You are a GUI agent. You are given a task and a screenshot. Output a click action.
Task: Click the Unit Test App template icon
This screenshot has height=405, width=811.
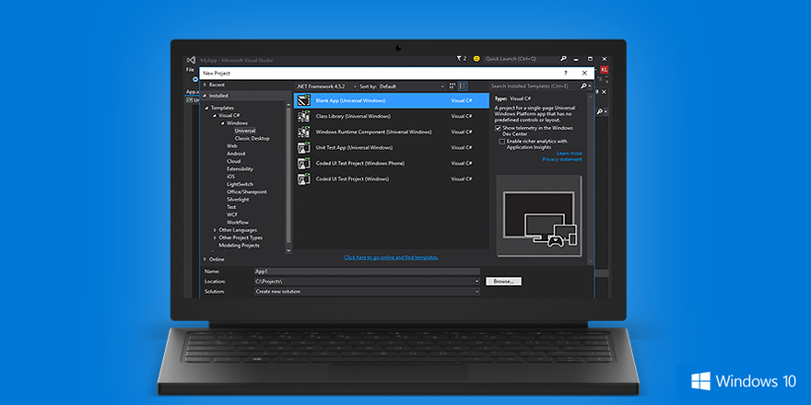click(x=304, y=148)
